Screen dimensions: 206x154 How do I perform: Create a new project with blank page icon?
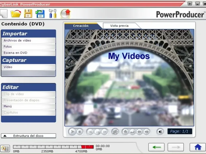point(4,14)
